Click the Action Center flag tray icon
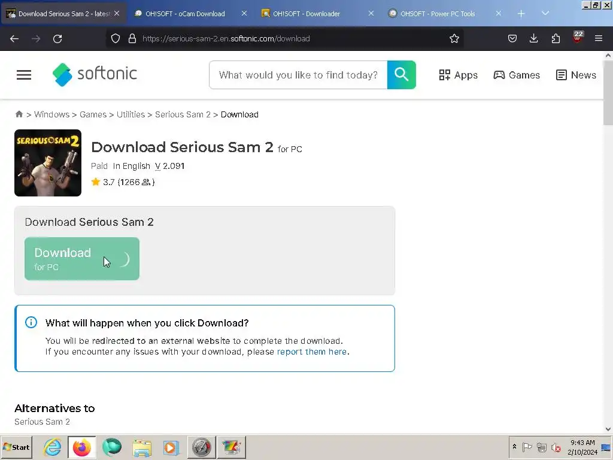613x460 pixels. [x=527, y=447]
